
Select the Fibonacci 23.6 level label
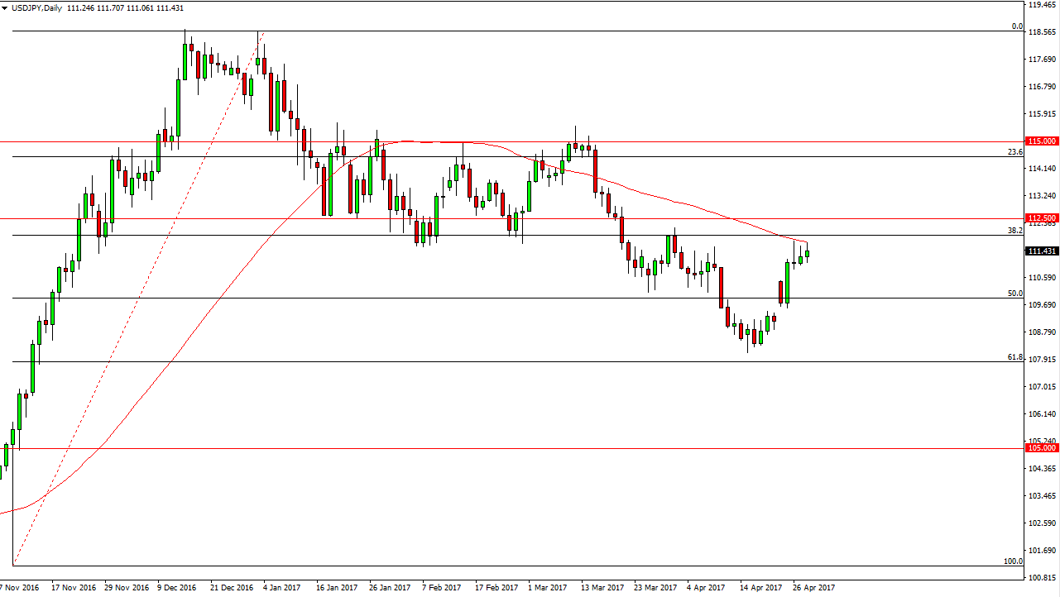coord(1016,152)
